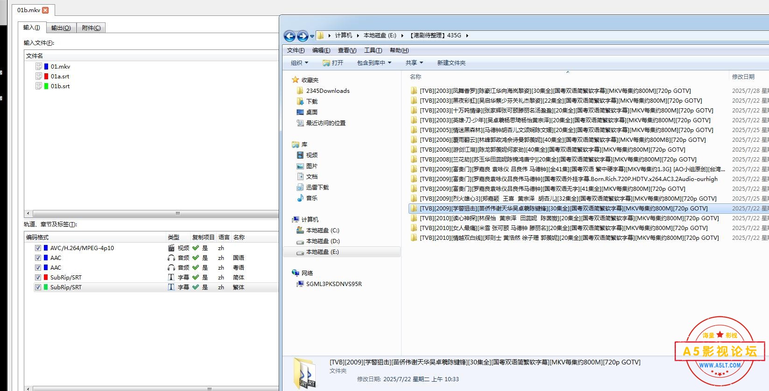Open the 查看(V) menu in Explorer
The image size is (769, 391).
347,50
